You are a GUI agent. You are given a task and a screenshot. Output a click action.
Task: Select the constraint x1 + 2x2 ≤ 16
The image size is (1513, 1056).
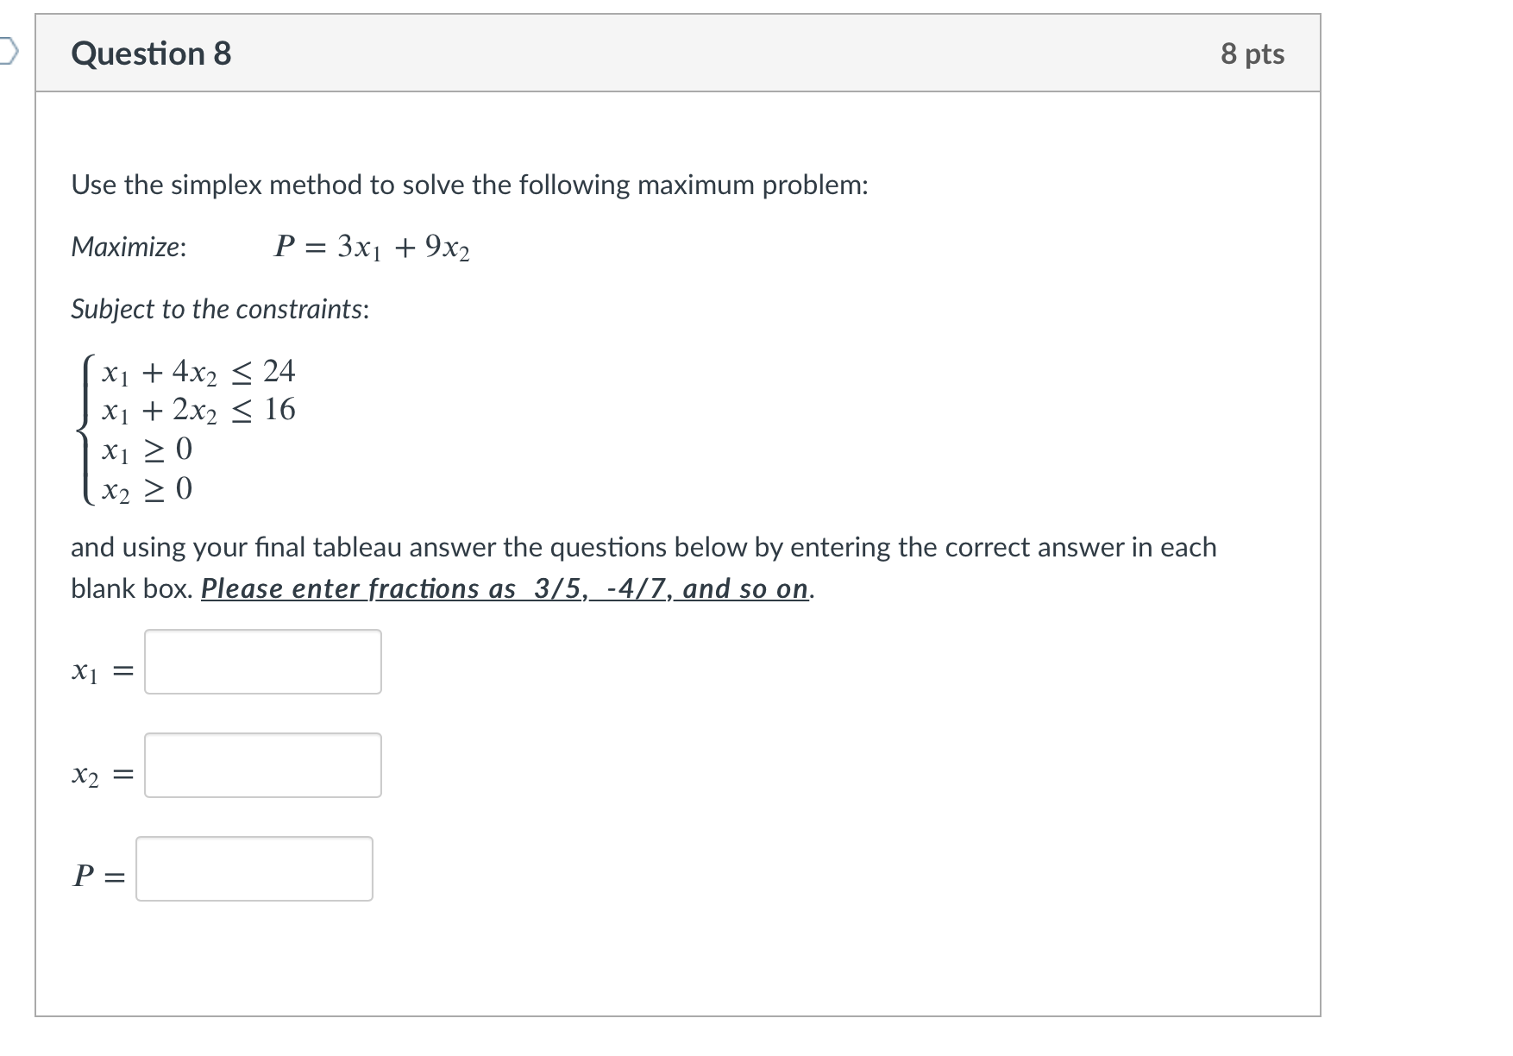198,411
